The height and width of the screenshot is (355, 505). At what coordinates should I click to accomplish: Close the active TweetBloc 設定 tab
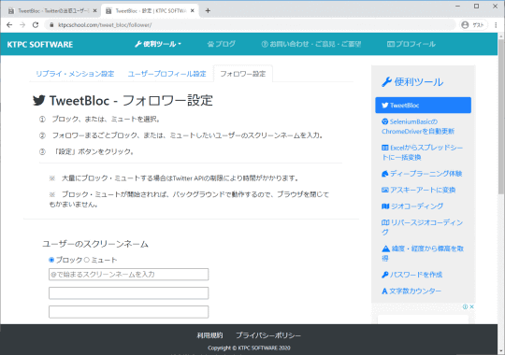click(x=193, y=10)
